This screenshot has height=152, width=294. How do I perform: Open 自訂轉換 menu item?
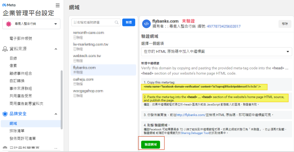[17, 81]
